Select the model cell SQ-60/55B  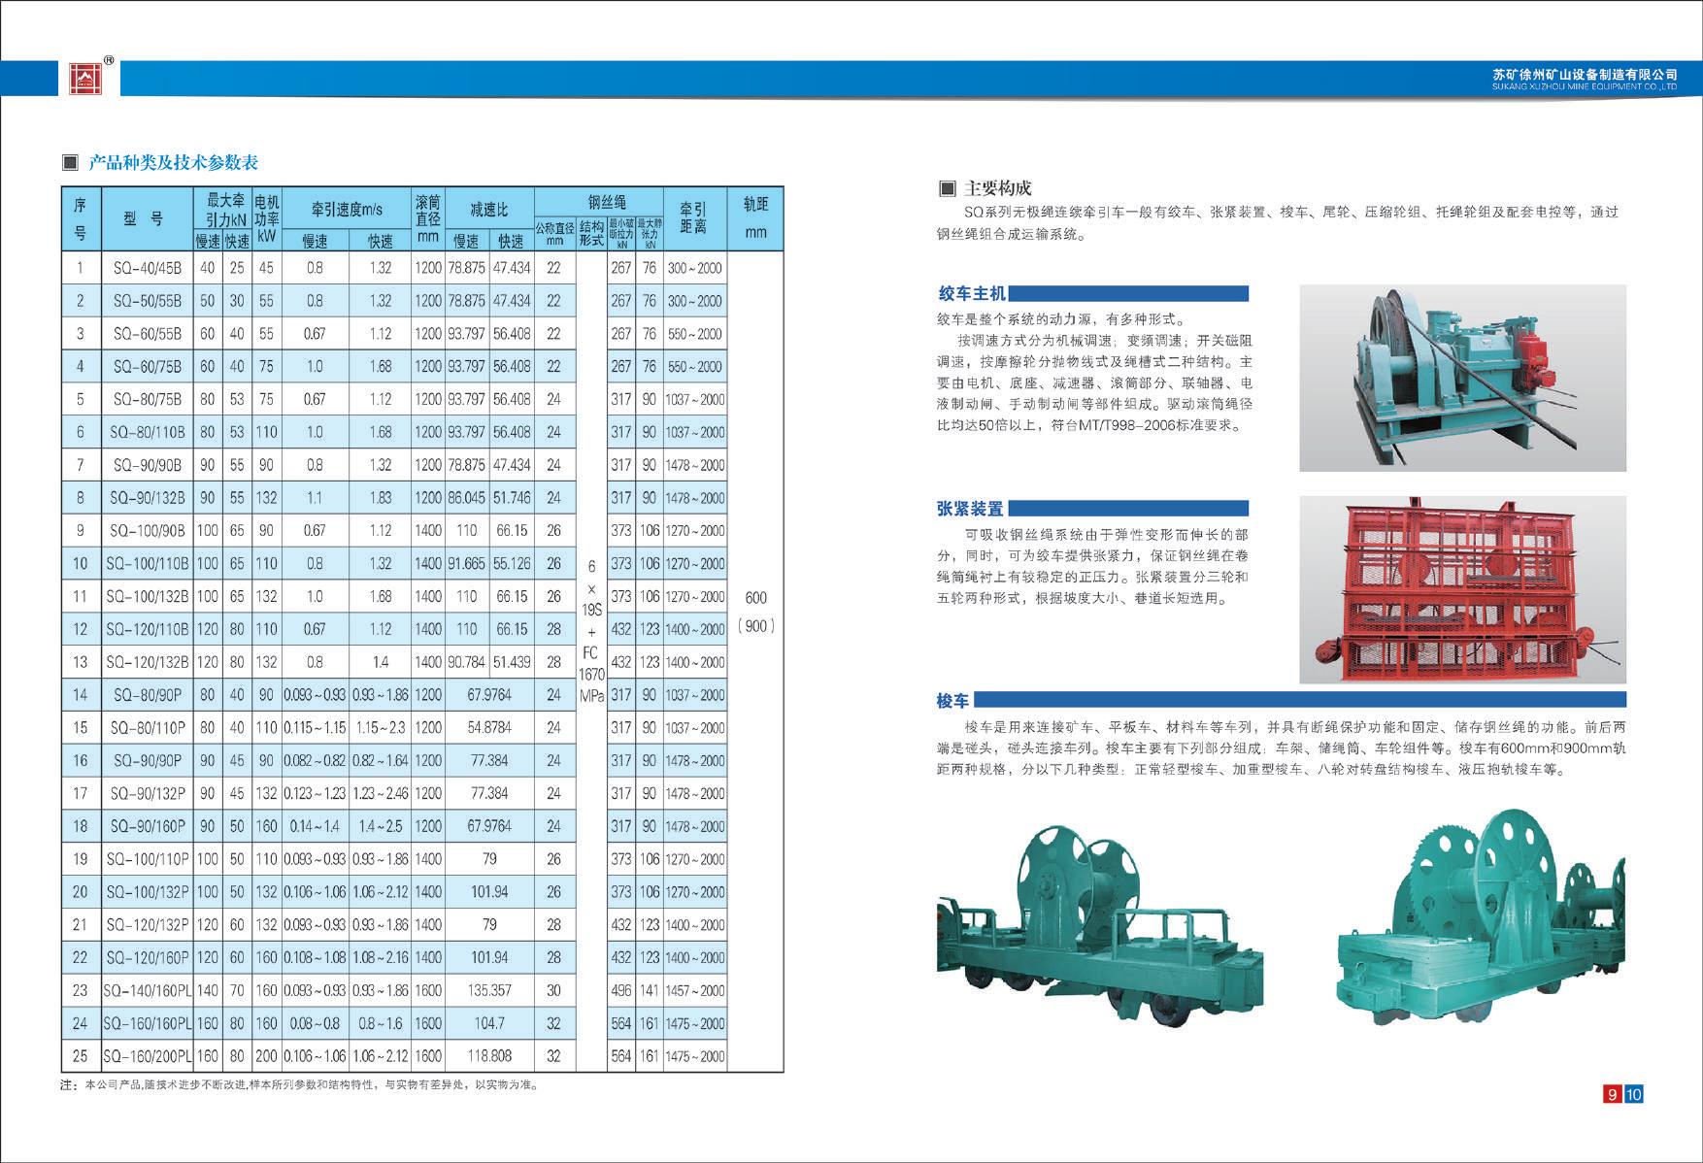(147, 334)
